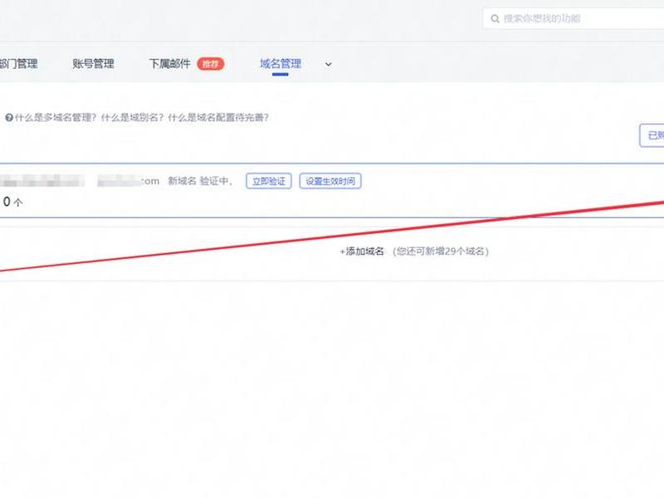Click the 设置生效时间 button

coord(330,181)
